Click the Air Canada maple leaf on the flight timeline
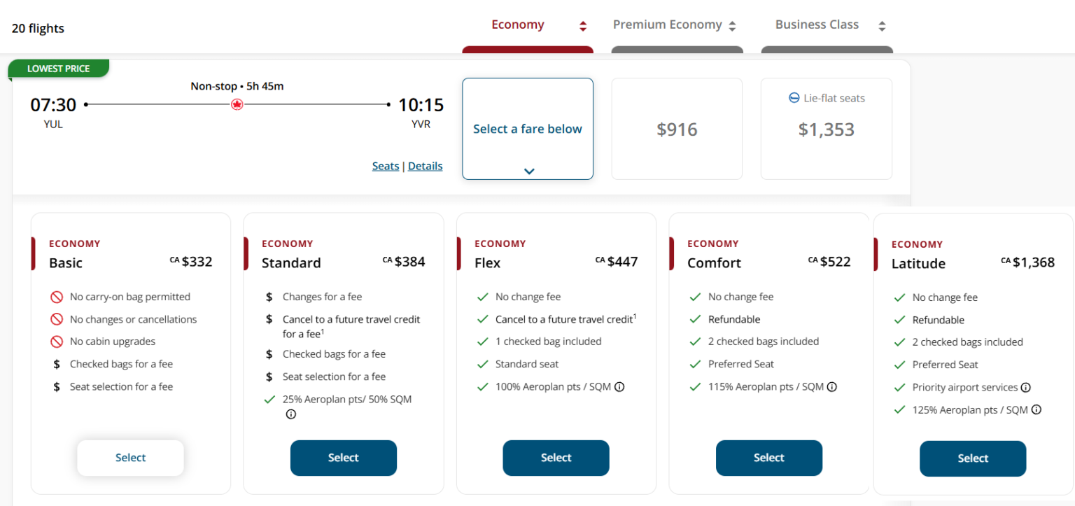This screenshot has height=506, width=1075. tap(237, 104)
